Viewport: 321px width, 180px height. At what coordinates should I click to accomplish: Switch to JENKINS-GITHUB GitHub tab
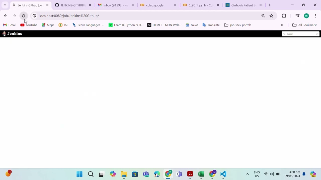pyautogui.click(x=73, y=5)
